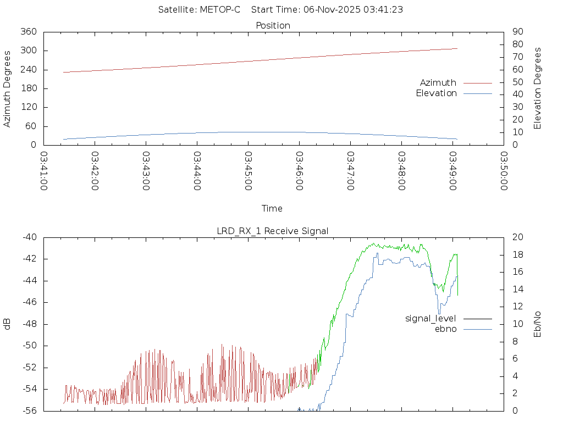Click the blue ebno legend line sample

click(x=477, y=329)
